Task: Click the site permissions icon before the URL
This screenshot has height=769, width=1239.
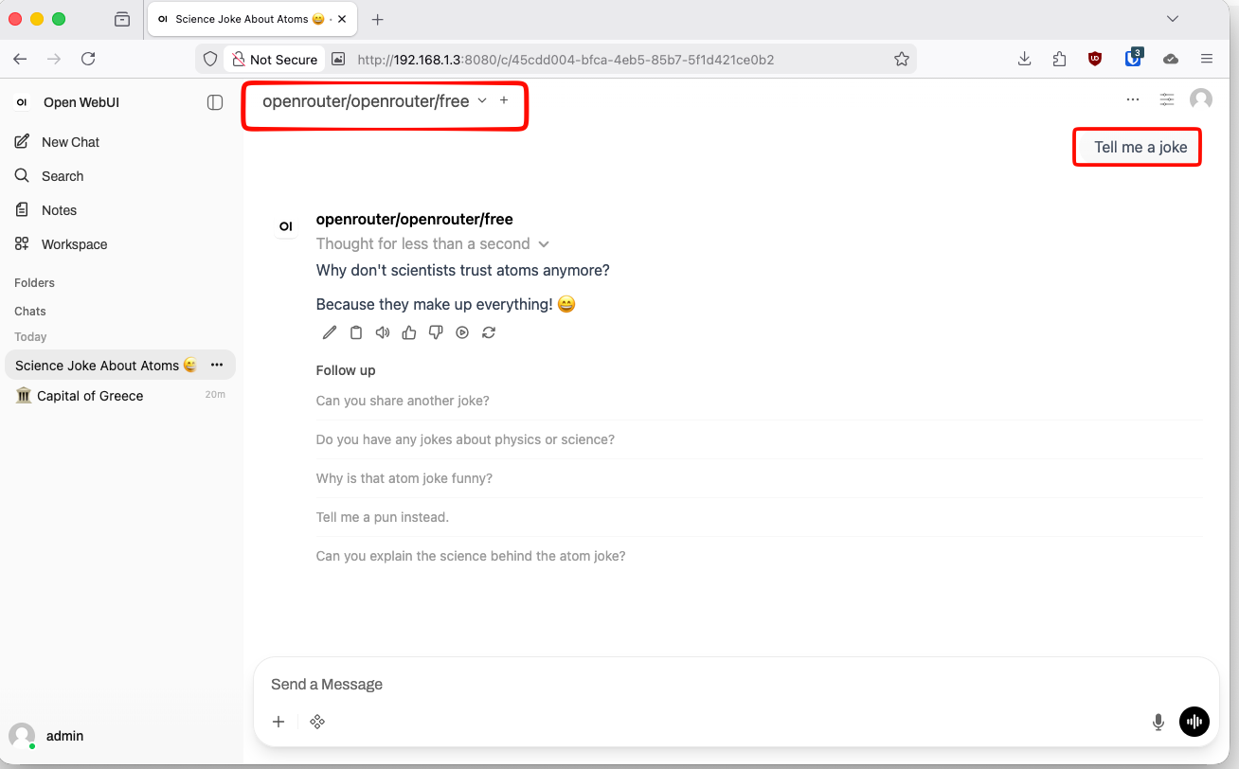Action: point(338,59)
